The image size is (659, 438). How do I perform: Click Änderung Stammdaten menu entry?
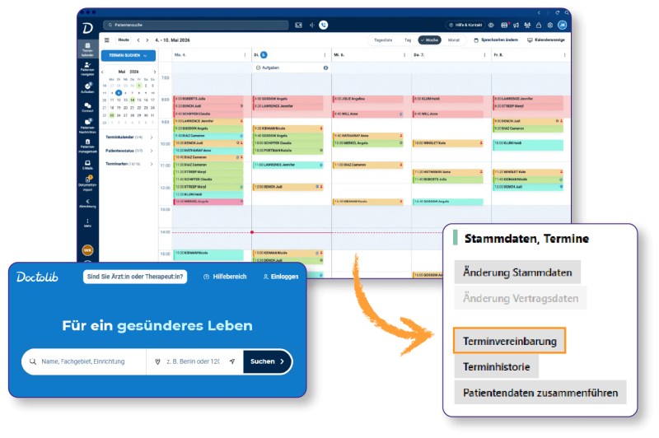tap(517, 273)
